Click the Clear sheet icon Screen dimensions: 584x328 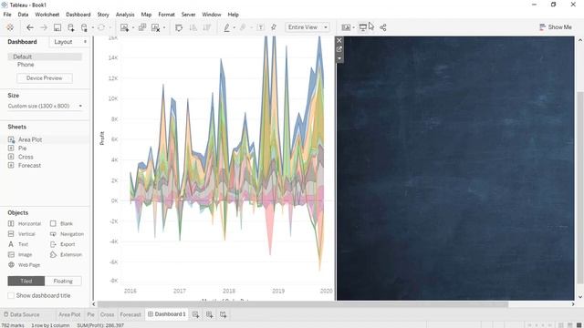tap(155, 27)
